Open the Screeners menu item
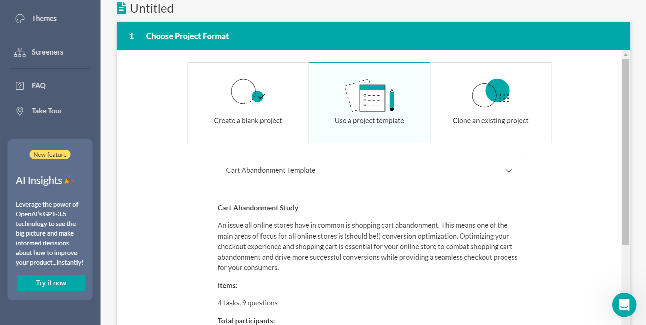646x325 pixels. point(47,52)
